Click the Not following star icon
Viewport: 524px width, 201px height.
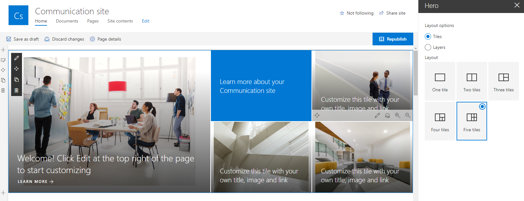coord(342,13)
